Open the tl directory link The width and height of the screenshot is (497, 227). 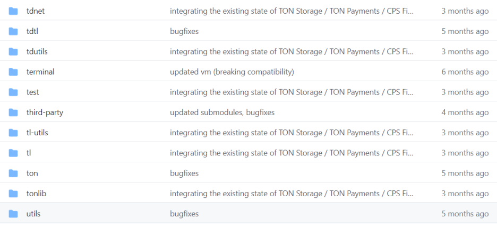tap(29, 153)
